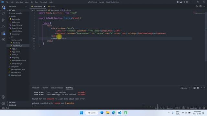Open errors and warnings status bar item
Screen dimensions: 207x116
click(5, 108)
